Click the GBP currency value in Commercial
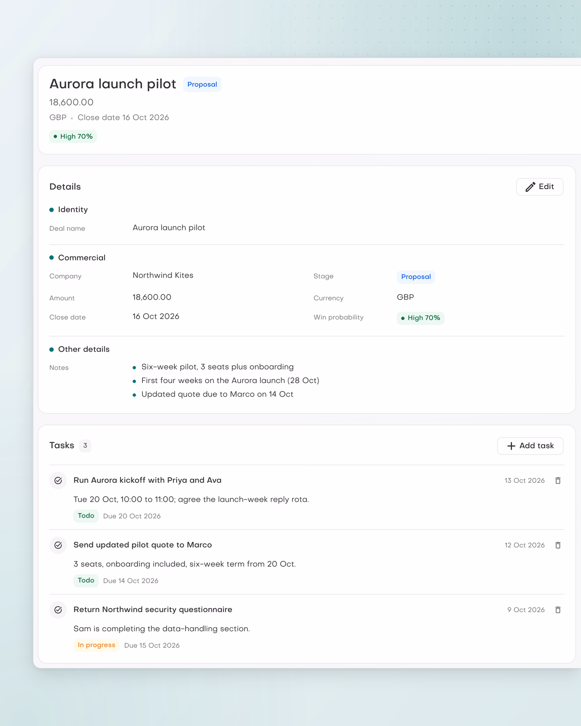 pos(405,297)
